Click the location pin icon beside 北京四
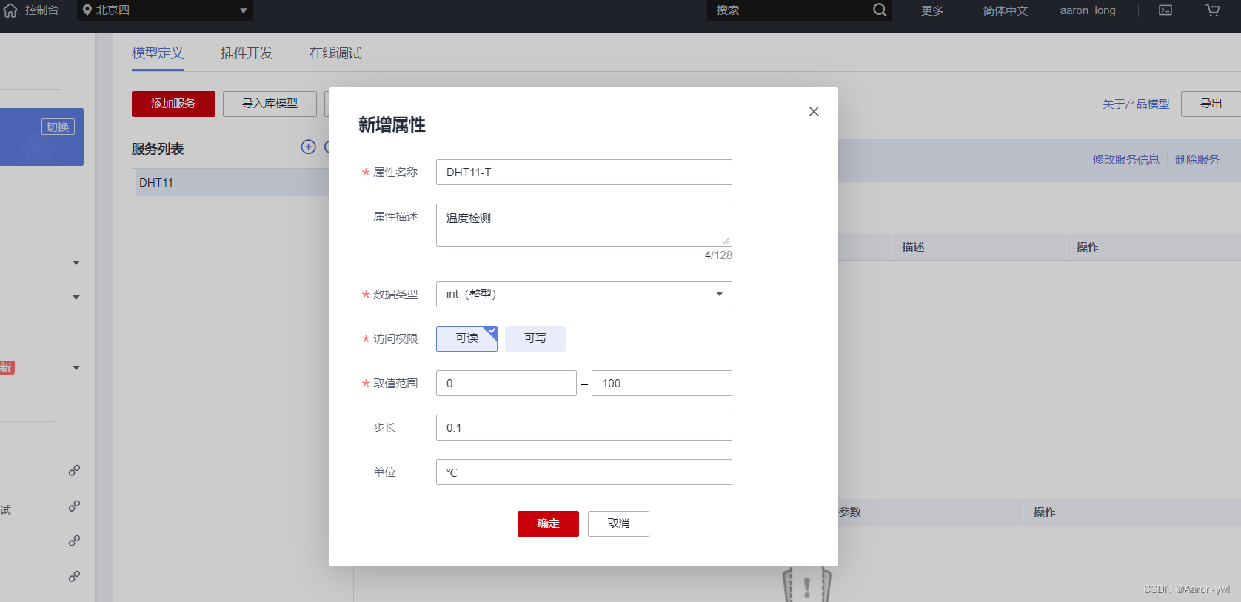 coord(87,10)
